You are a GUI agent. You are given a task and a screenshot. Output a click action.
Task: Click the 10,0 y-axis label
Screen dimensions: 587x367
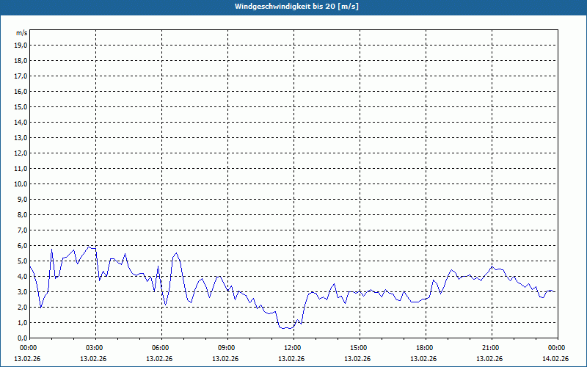click(21, 183)
